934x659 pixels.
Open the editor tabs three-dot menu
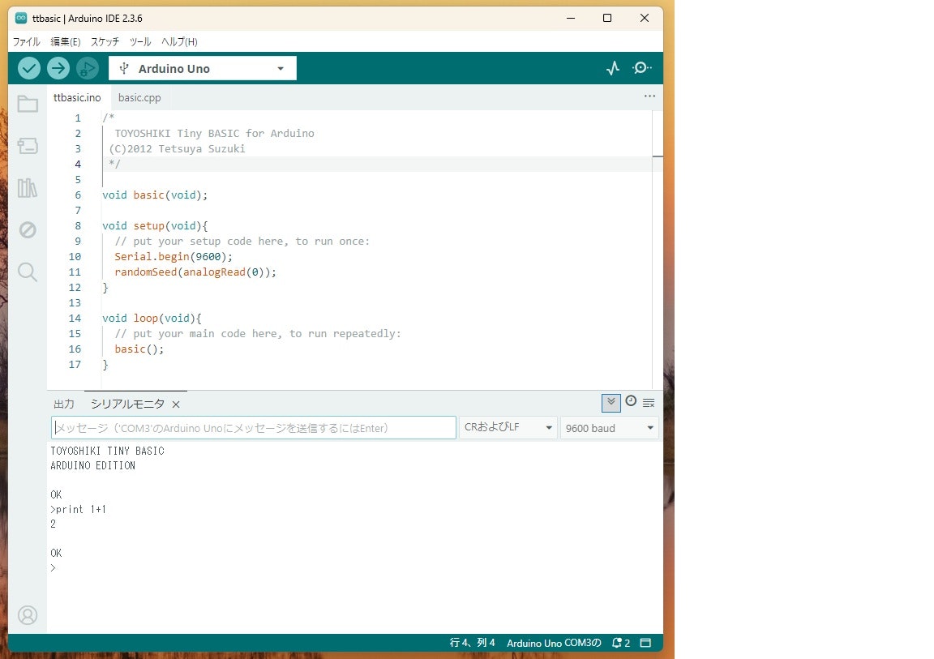pyautogui.click(x=650, y=96)
